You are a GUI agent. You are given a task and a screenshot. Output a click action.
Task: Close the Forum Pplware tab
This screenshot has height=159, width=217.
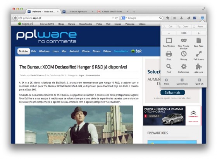[93, 12]
